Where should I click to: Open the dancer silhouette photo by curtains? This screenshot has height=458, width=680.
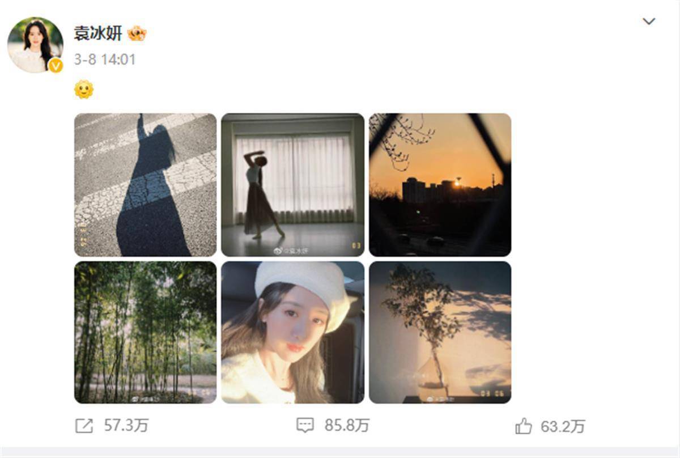(293, 185)
